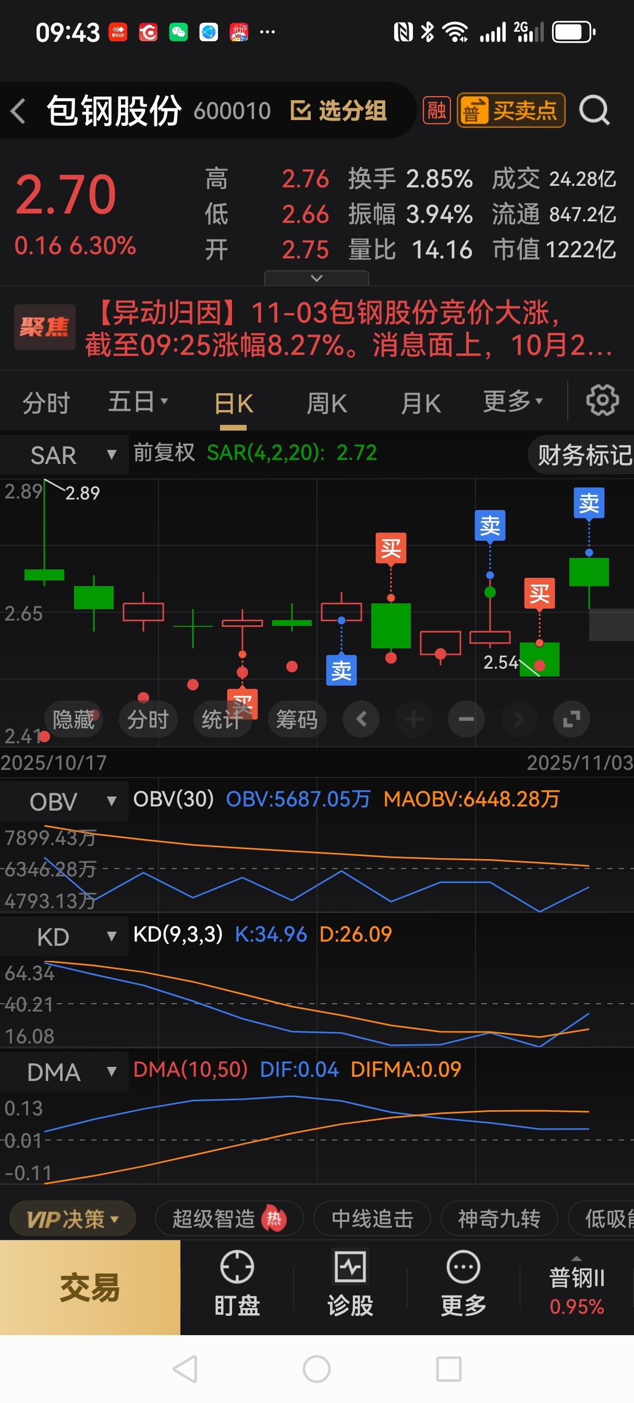
Task: Open 更多 more options icon
Action: click(x=463, y=1283)
